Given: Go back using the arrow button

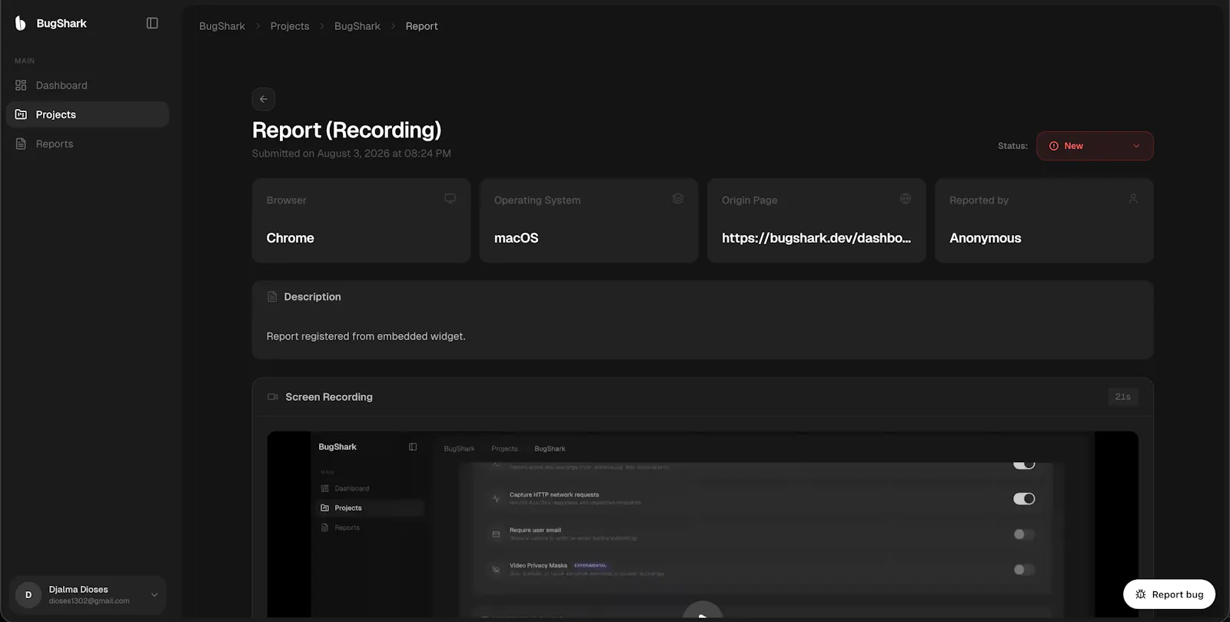Looking at the screenshot, I should point(264,99).
